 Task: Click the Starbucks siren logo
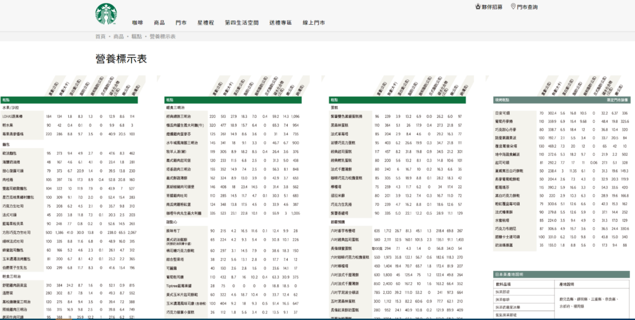(106, 14)
